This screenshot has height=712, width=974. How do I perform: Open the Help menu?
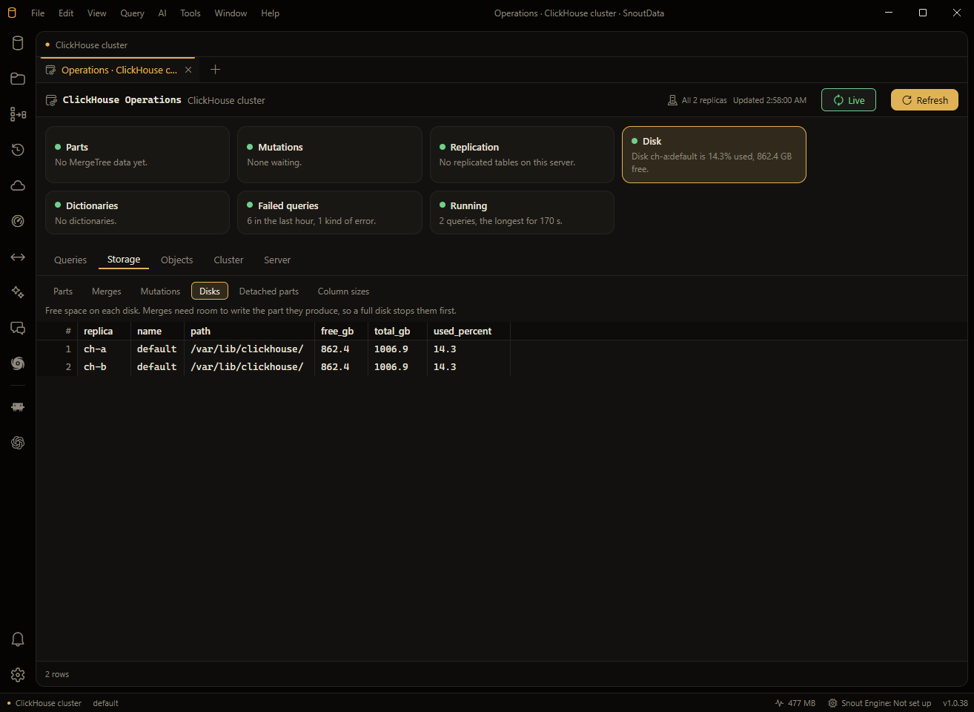point(271,13)
